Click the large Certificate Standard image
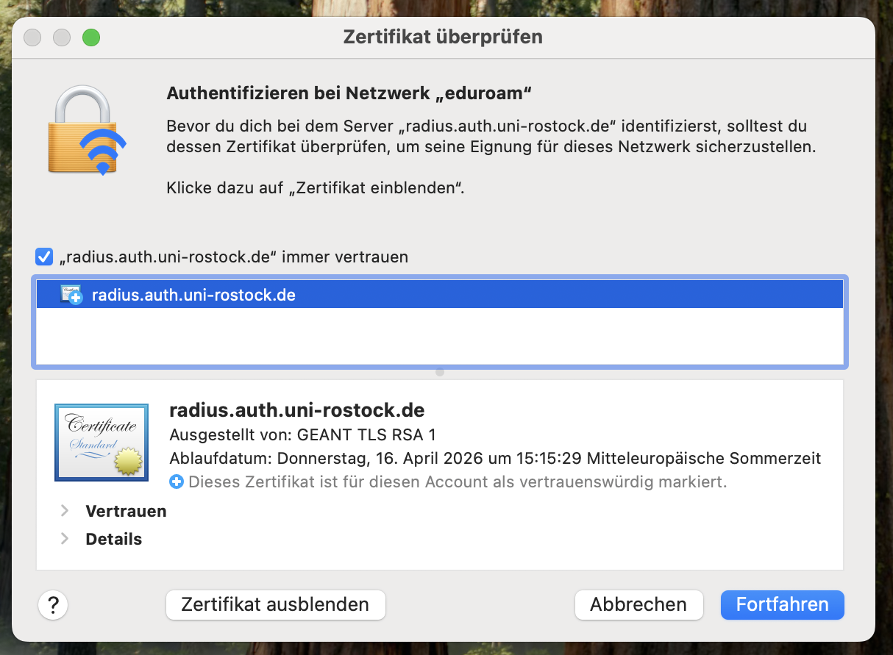893x655 pixels. [x=102, y=442]
